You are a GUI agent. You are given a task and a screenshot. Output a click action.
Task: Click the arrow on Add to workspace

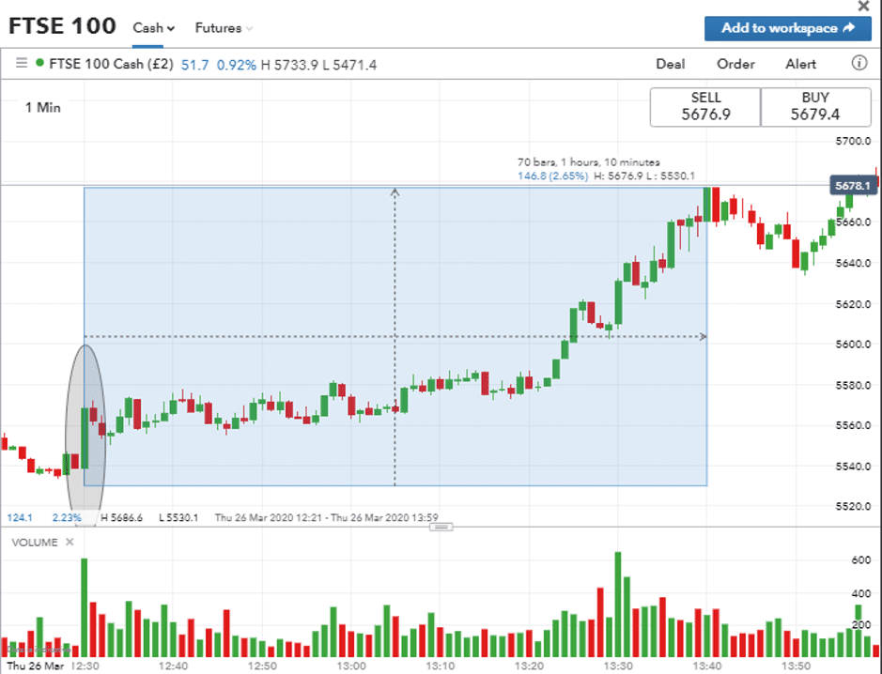point(850,28)
